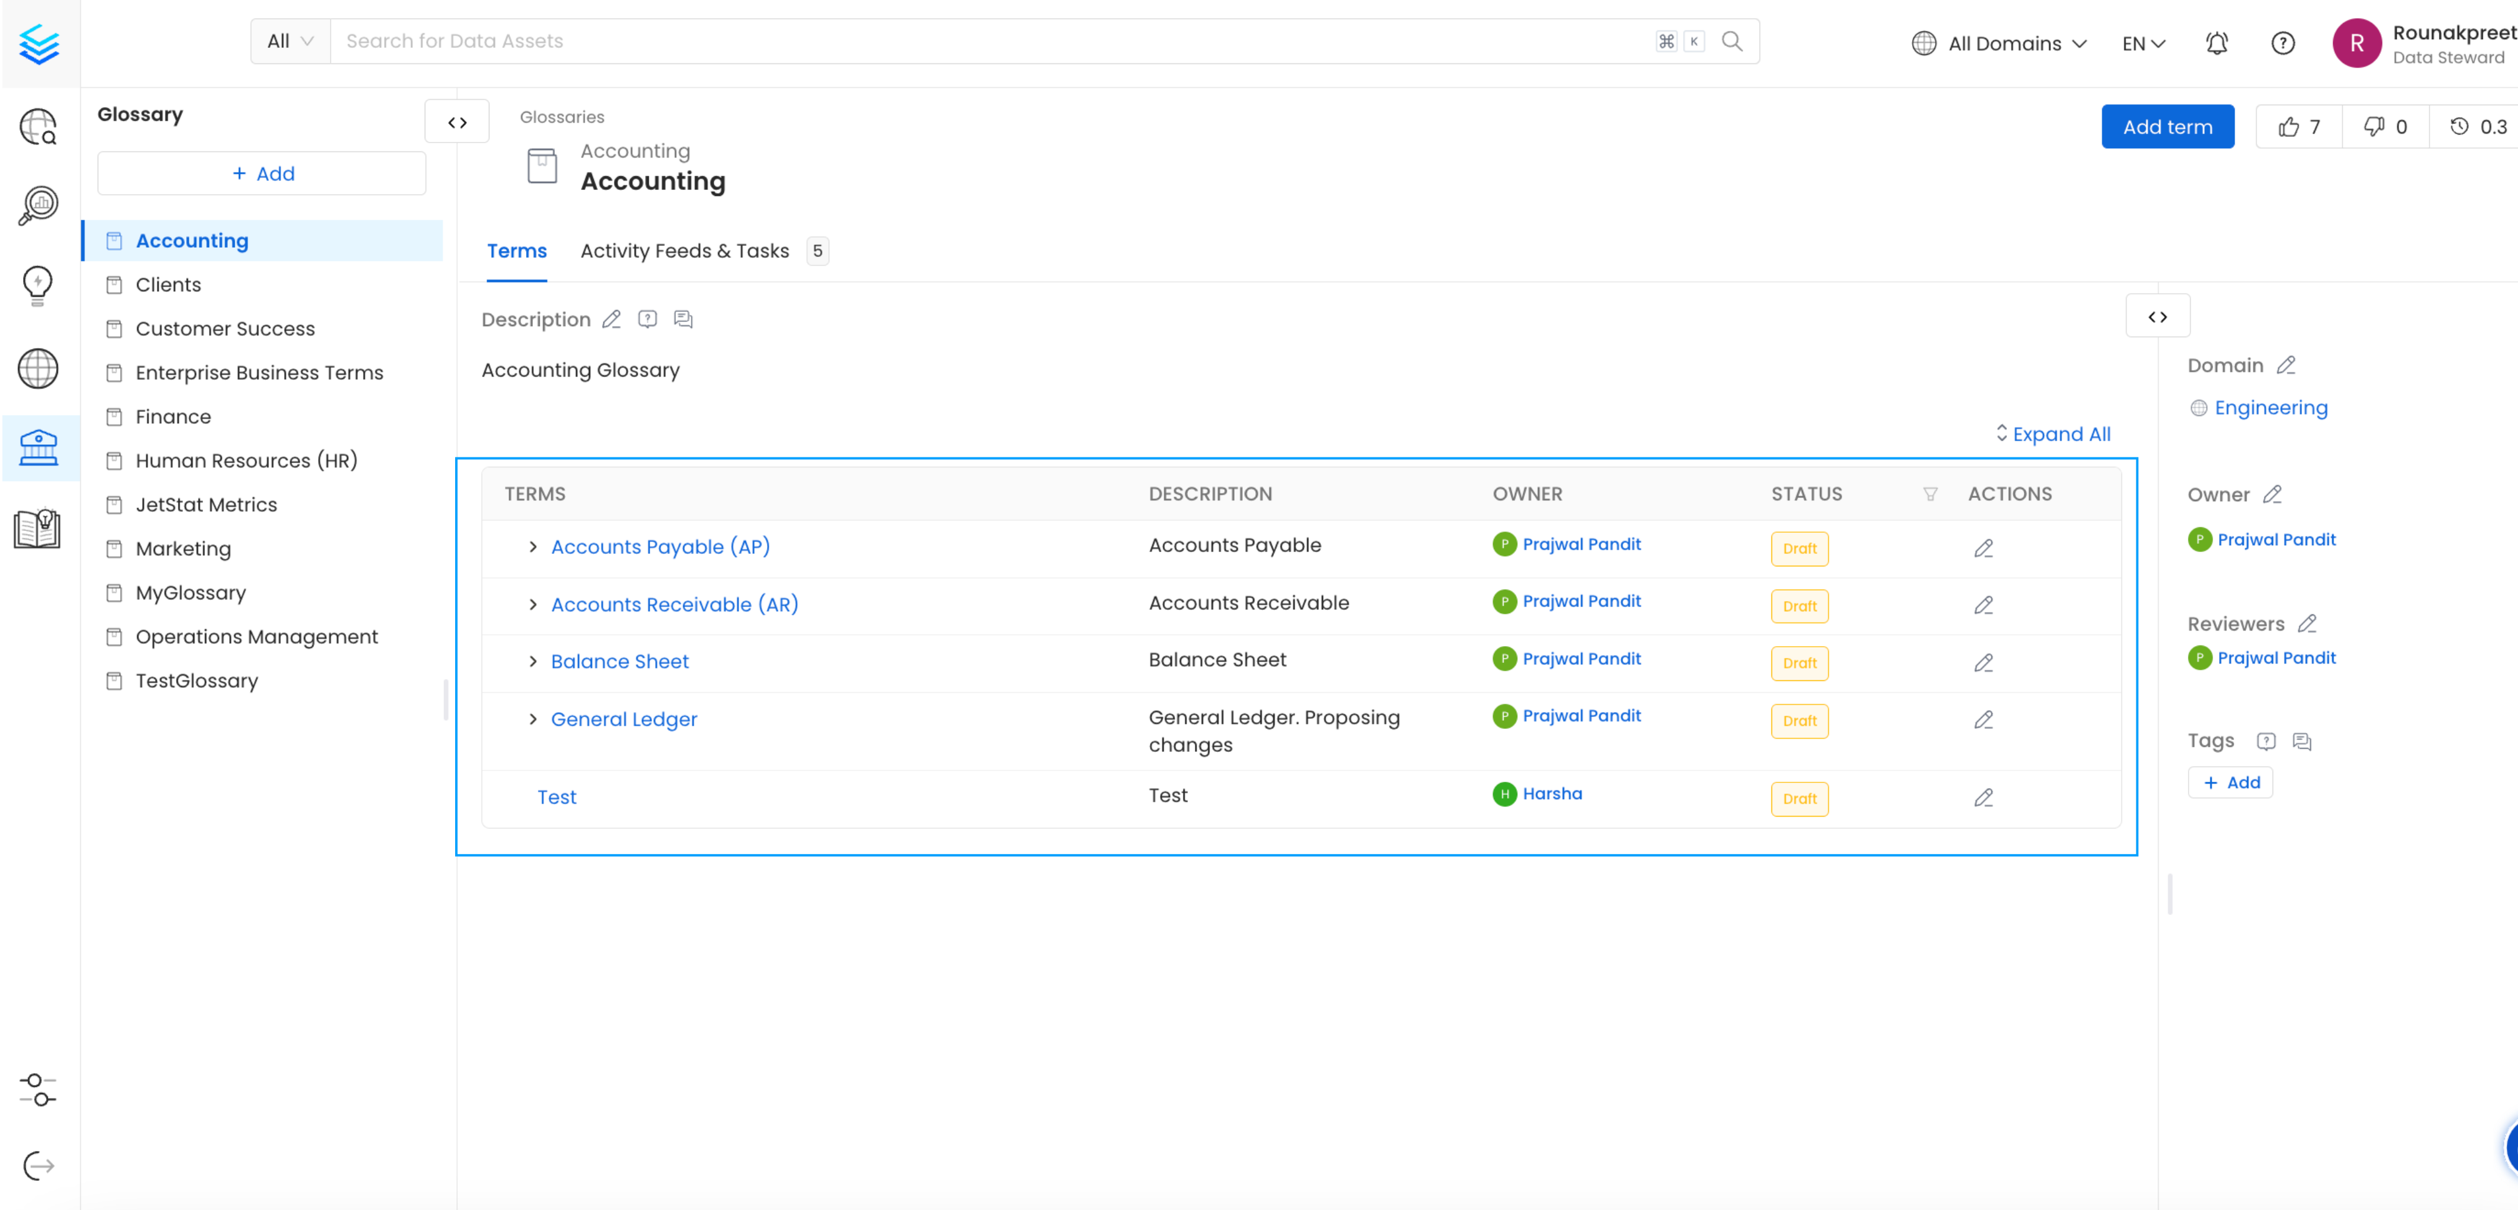Open the Observability magnifier sidebar icon
The image size is (2518, 1210).
[38, 206]
